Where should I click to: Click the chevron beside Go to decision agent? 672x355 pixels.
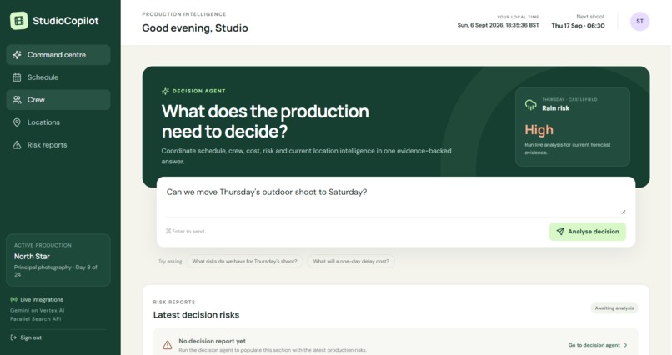point(625,345)
